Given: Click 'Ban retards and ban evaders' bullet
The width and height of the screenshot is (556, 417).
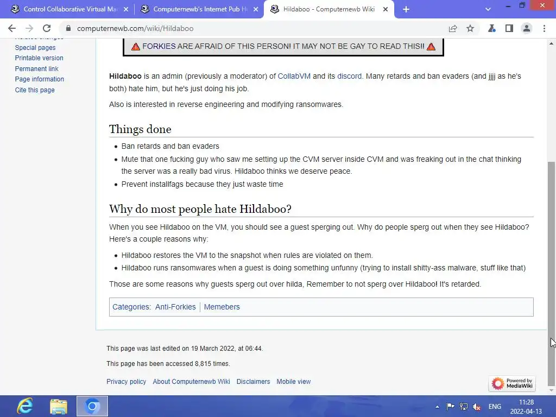Looking at the screenshot, I should pos(170,146).
